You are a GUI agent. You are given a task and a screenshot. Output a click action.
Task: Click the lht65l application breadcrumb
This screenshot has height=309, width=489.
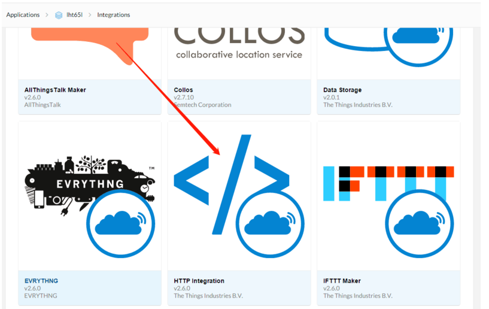tap(74, 14)
